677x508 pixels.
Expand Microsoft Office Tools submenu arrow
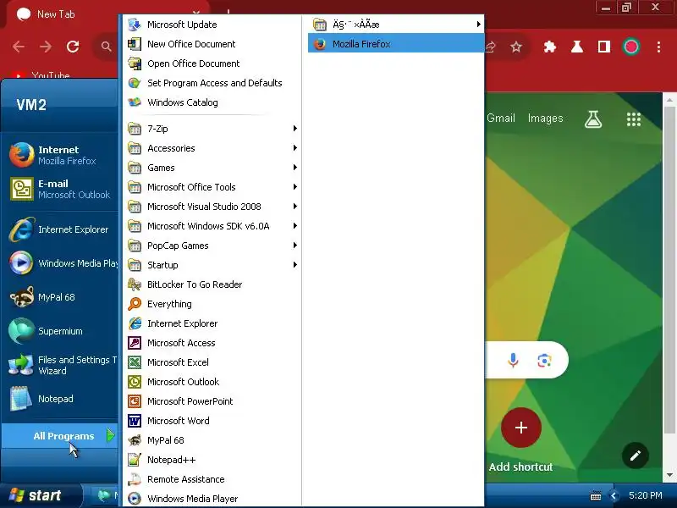(x=294, y=186)
